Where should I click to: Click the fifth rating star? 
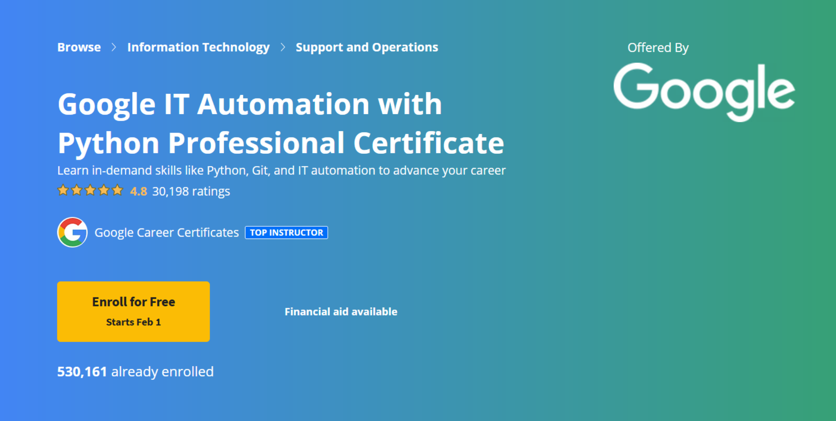pyautogui.click(x=118, y=191)
